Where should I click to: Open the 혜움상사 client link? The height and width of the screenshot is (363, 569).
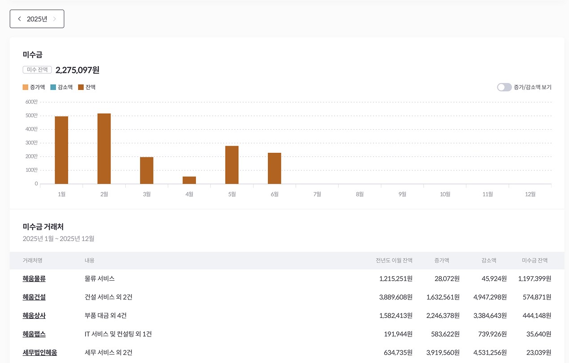pos(34,316)
